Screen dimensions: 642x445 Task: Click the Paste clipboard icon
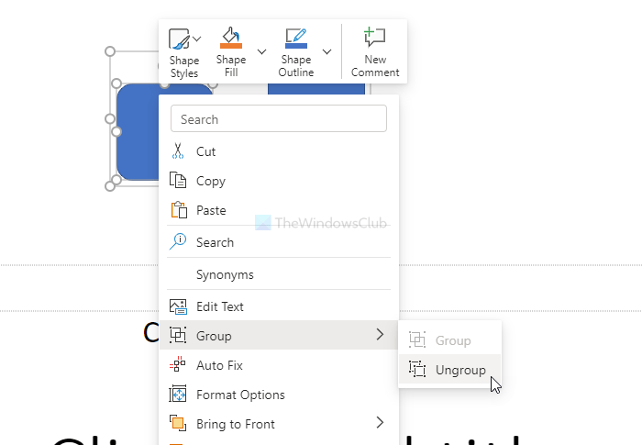coord(178,210)
